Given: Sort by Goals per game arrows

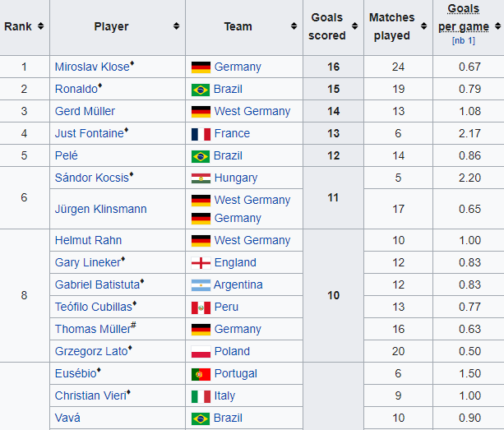Looking at the screenshot, I should click(497, 26).
